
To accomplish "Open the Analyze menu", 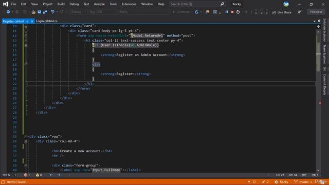I will point(99,4).
